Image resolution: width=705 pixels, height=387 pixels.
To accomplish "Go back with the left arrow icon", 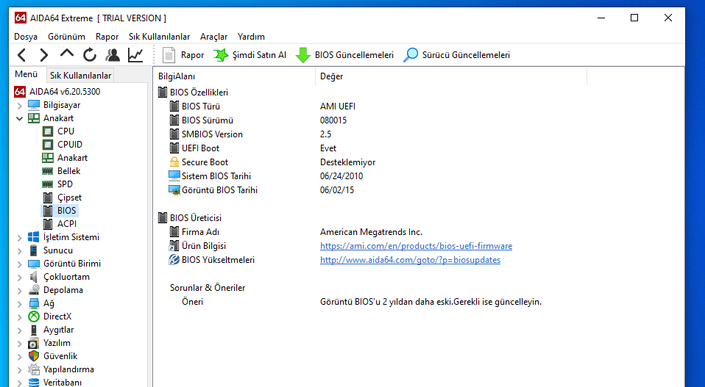I will point(21,55).
